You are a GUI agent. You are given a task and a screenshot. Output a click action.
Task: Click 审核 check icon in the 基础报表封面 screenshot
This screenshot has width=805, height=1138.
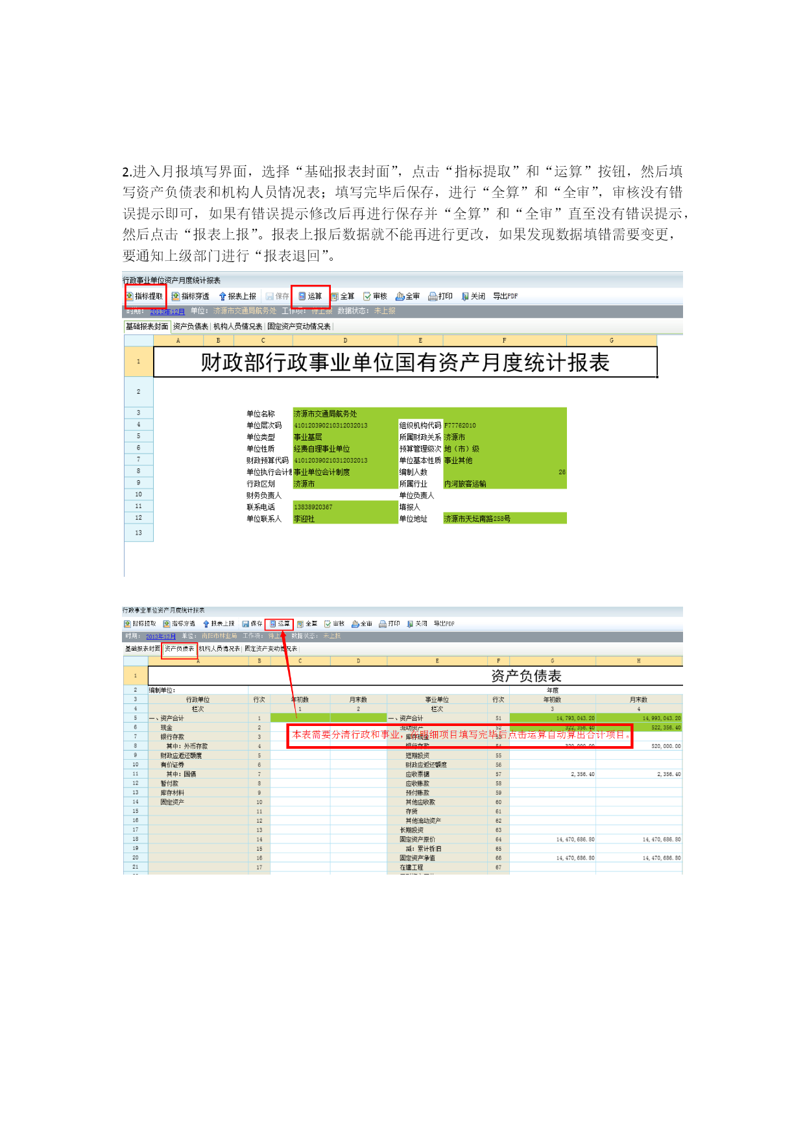tap(367, 297)
